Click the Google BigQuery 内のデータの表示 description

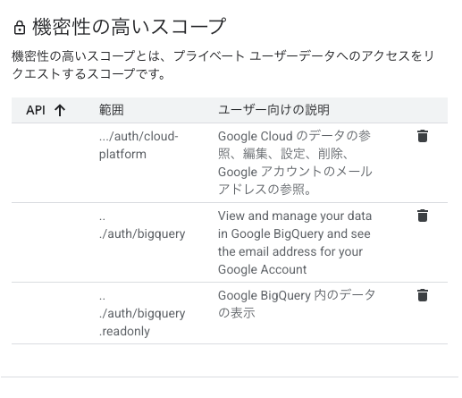297,304
